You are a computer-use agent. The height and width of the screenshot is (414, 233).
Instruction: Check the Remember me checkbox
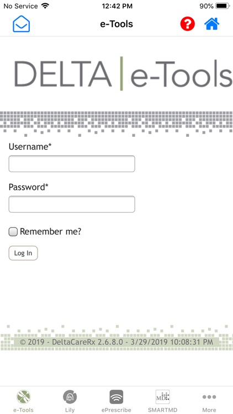click(13, 232)
